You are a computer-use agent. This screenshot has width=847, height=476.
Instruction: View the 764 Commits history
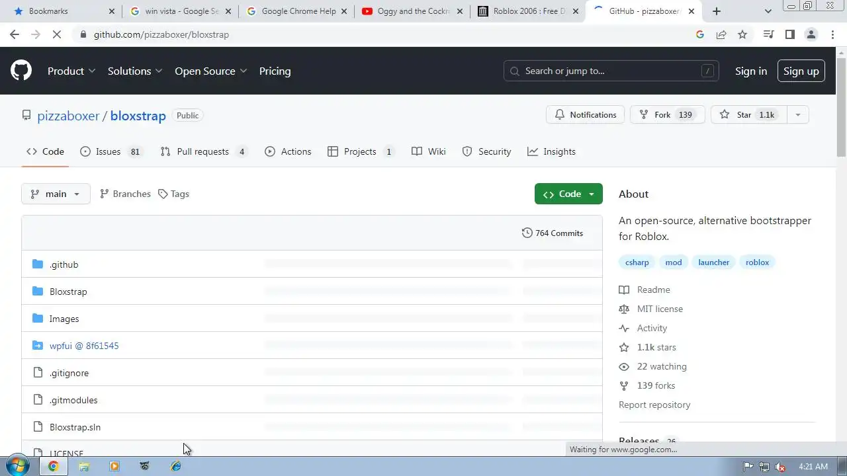pyautogui.click(x=553, y=233)
